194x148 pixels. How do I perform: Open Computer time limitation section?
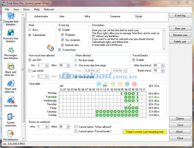click(10, 19)
